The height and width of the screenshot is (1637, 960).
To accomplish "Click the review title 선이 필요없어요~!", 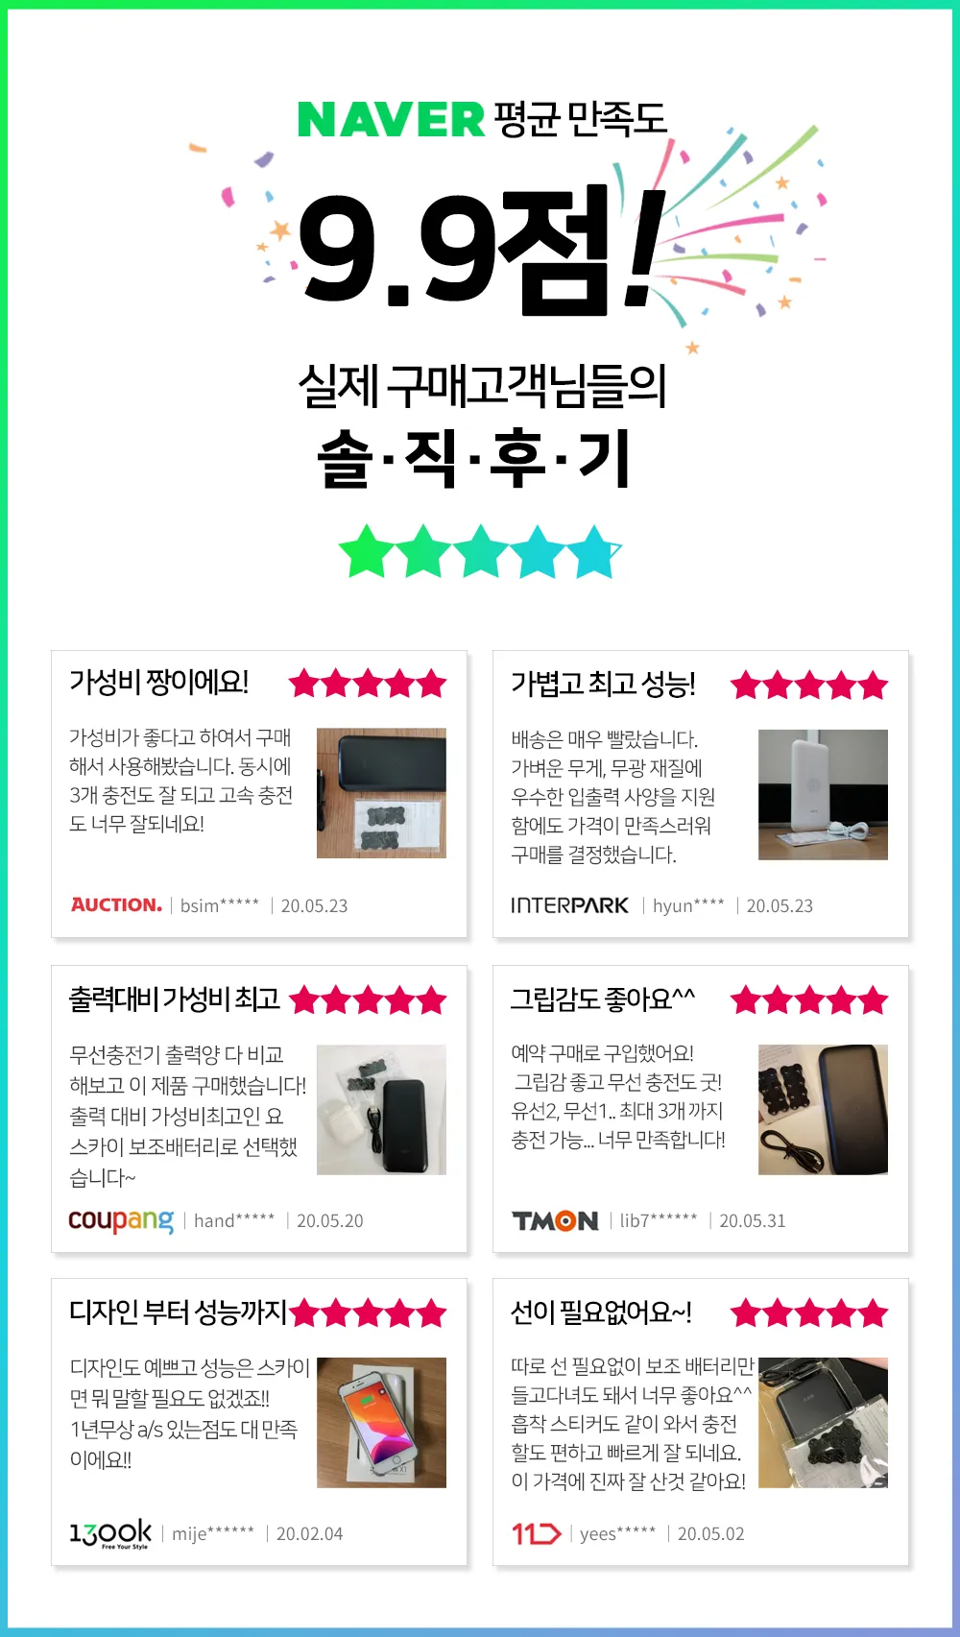I will pos(601,1312).
